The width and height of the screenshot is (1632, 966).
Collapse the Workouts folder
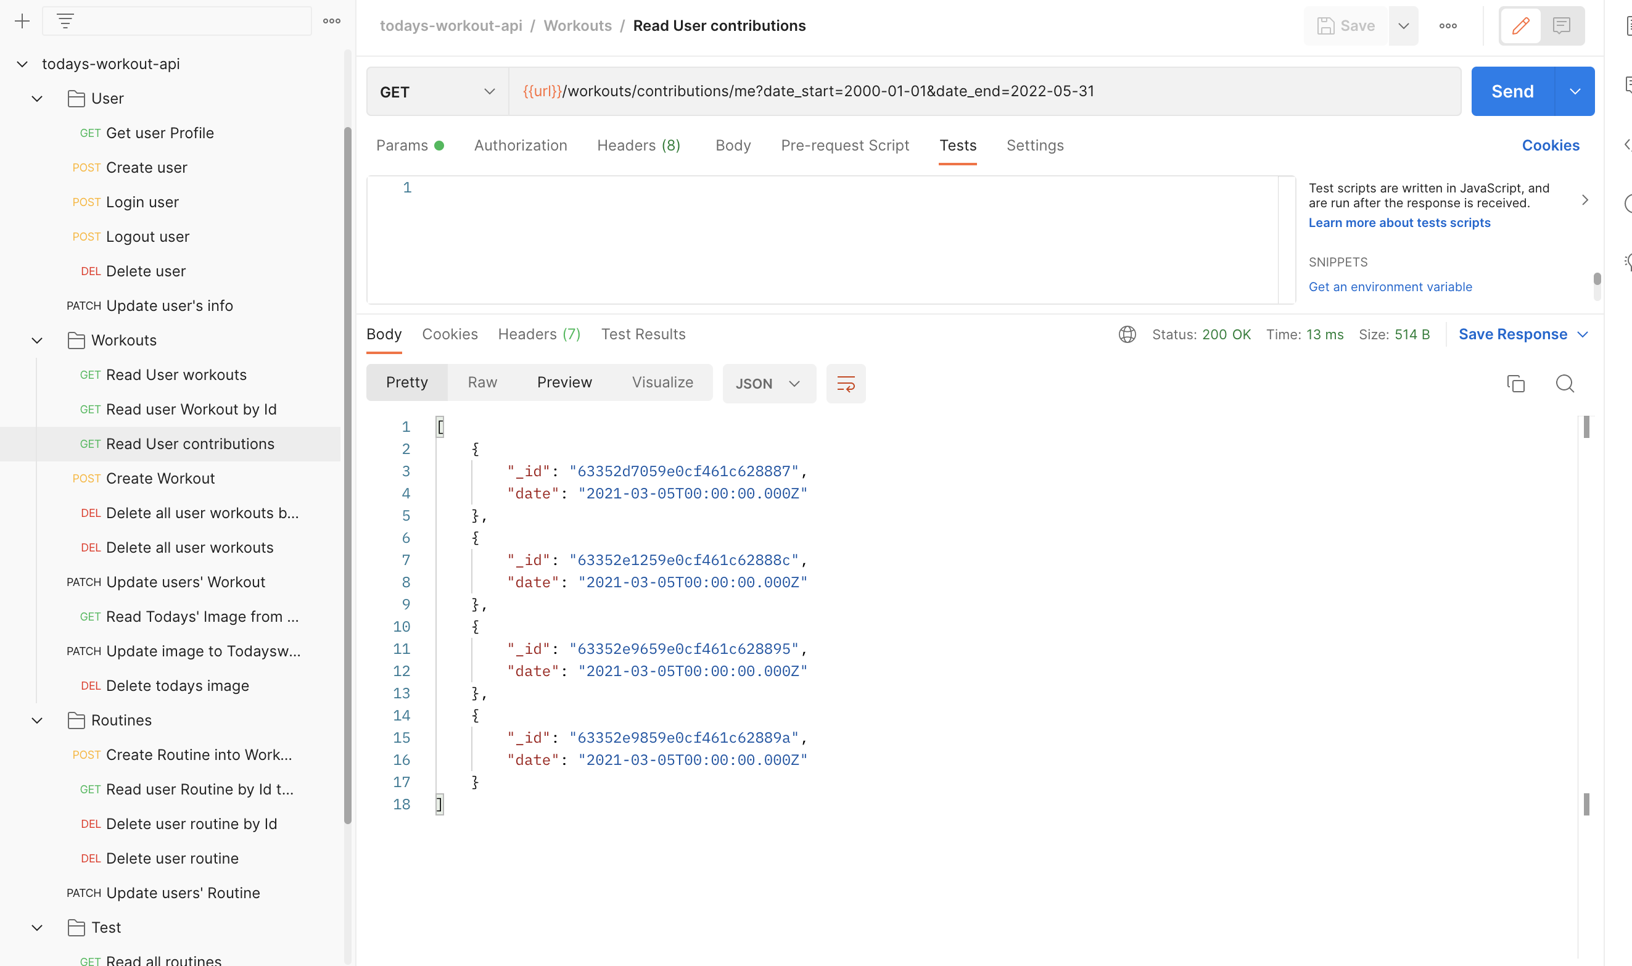point(36,340)
